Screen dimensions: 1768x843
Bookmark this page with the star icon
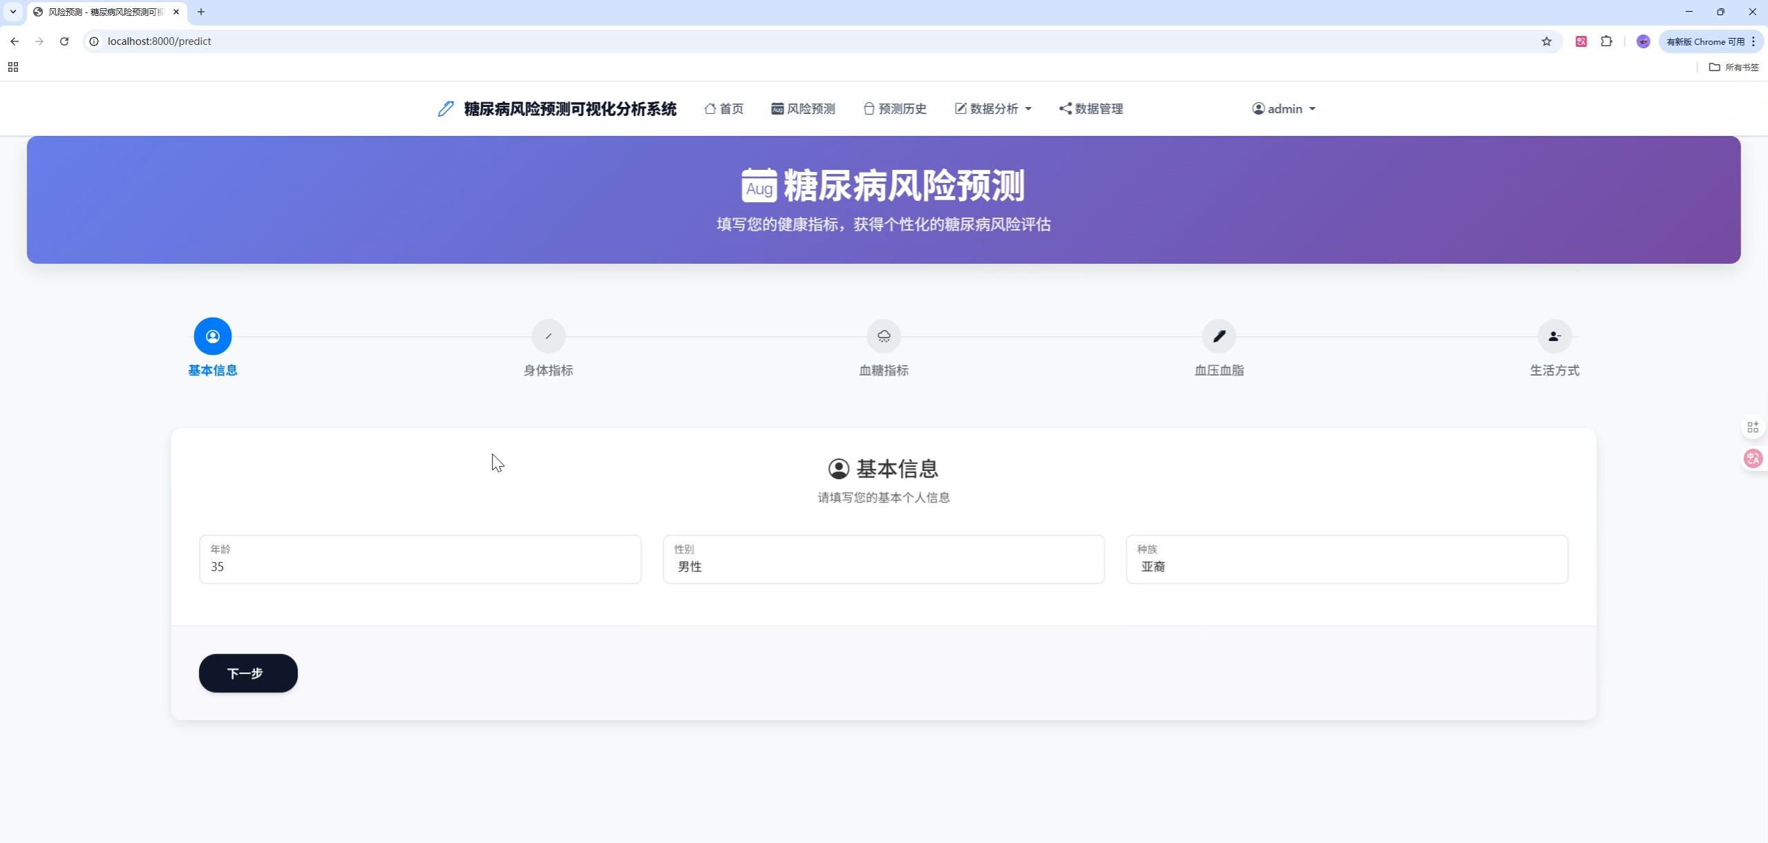(1546, 41)
